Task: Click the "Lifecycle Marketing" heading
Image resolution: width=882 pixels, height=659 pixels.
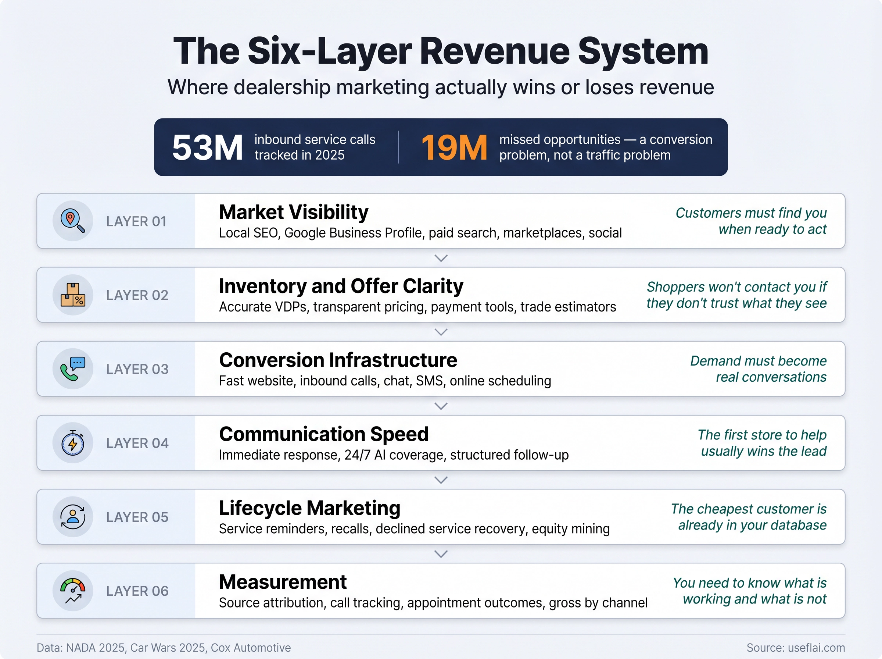Action: [310, 508]
